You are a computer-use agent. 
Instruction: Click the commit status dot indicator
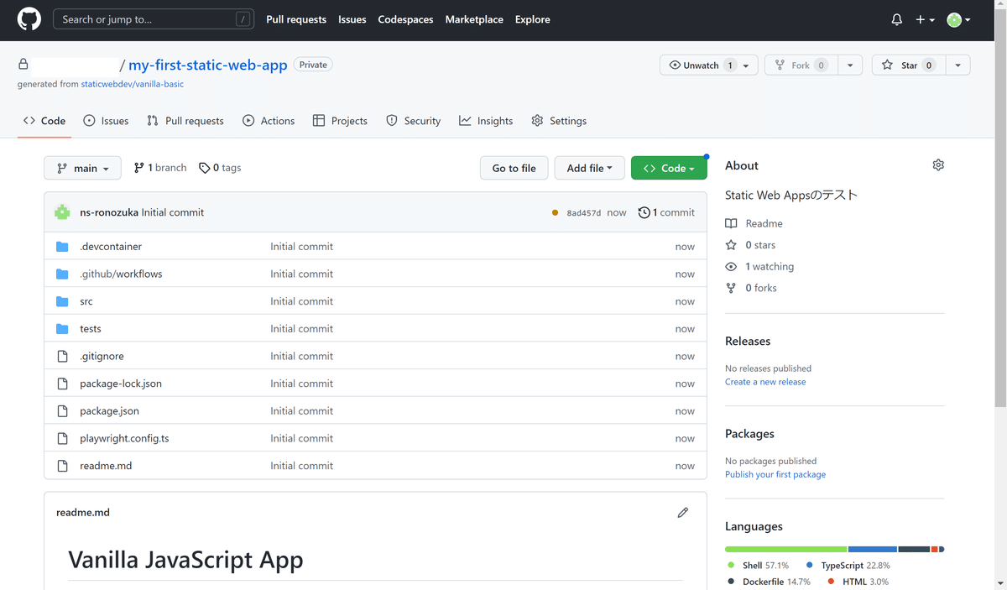pyautogui.click(x=555, y=213)
